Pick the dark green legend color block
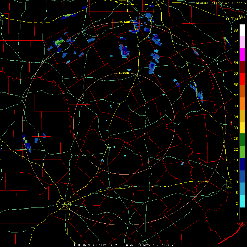Screen dimensions: 247x247 tap(242, 140)
